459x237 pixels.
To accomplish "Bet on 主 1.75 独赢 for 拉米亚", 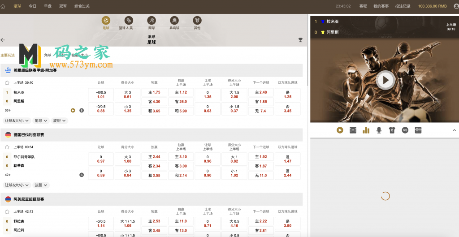I will tap(154, 92).
